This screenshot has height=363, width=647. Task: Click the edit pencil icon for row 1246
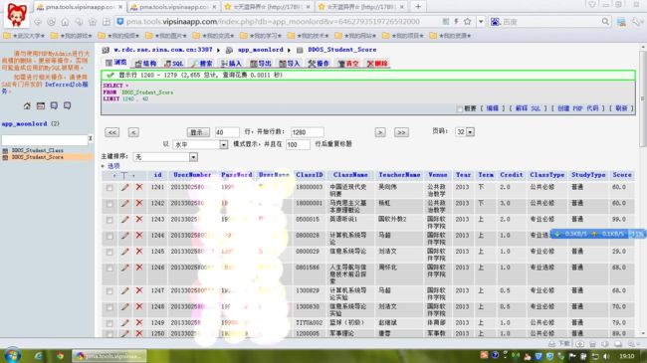click(x=124, y=268)
